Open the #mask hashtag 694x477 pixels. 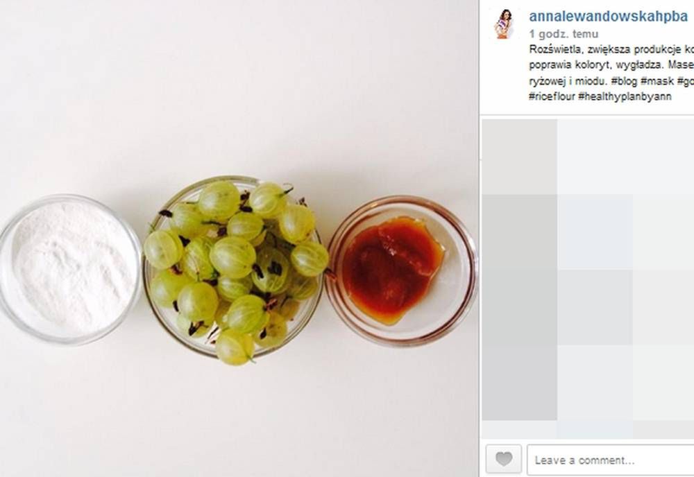657,81
